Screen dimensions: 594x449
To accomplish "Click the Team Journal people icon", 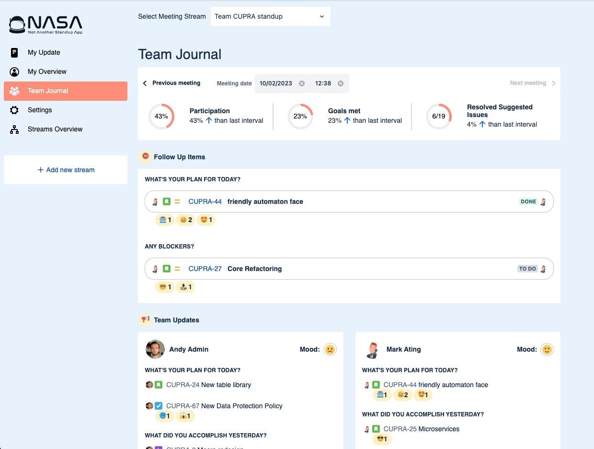I will point(14,91).
